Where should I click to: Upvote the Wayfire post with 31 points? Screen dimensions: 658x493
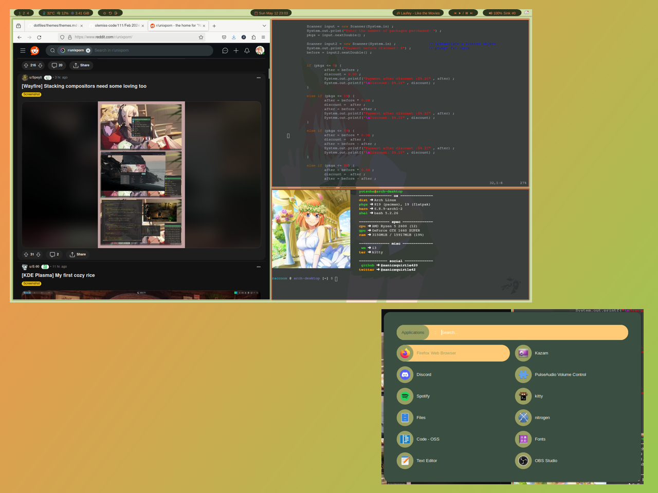pyautogui.click(x=26, y=254)
